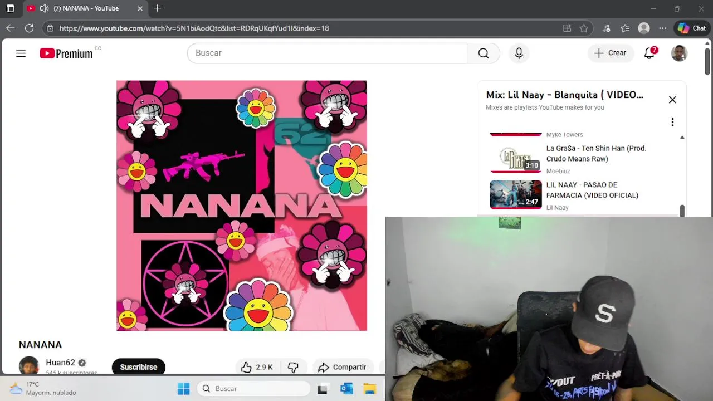
Task: Focus the YouTube Buscar search field
Action: pyautogui.click(x=327, y=53)
